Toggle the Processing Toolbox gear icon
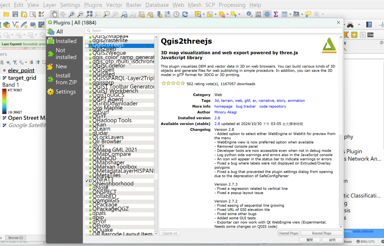Image resolution: width=384 pixels, height=246 pixels. 267,14
